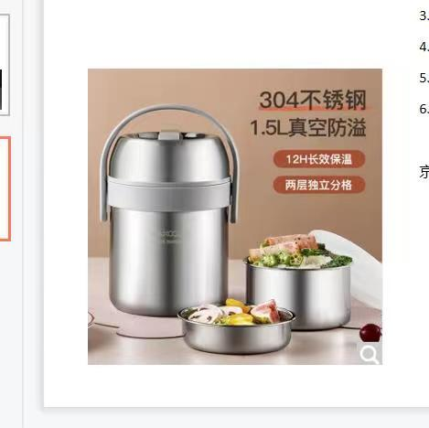Click the 12H长效保温 badge
This screenshot has height=428, width=429.
pyautogui.click(x=319, y=159)
